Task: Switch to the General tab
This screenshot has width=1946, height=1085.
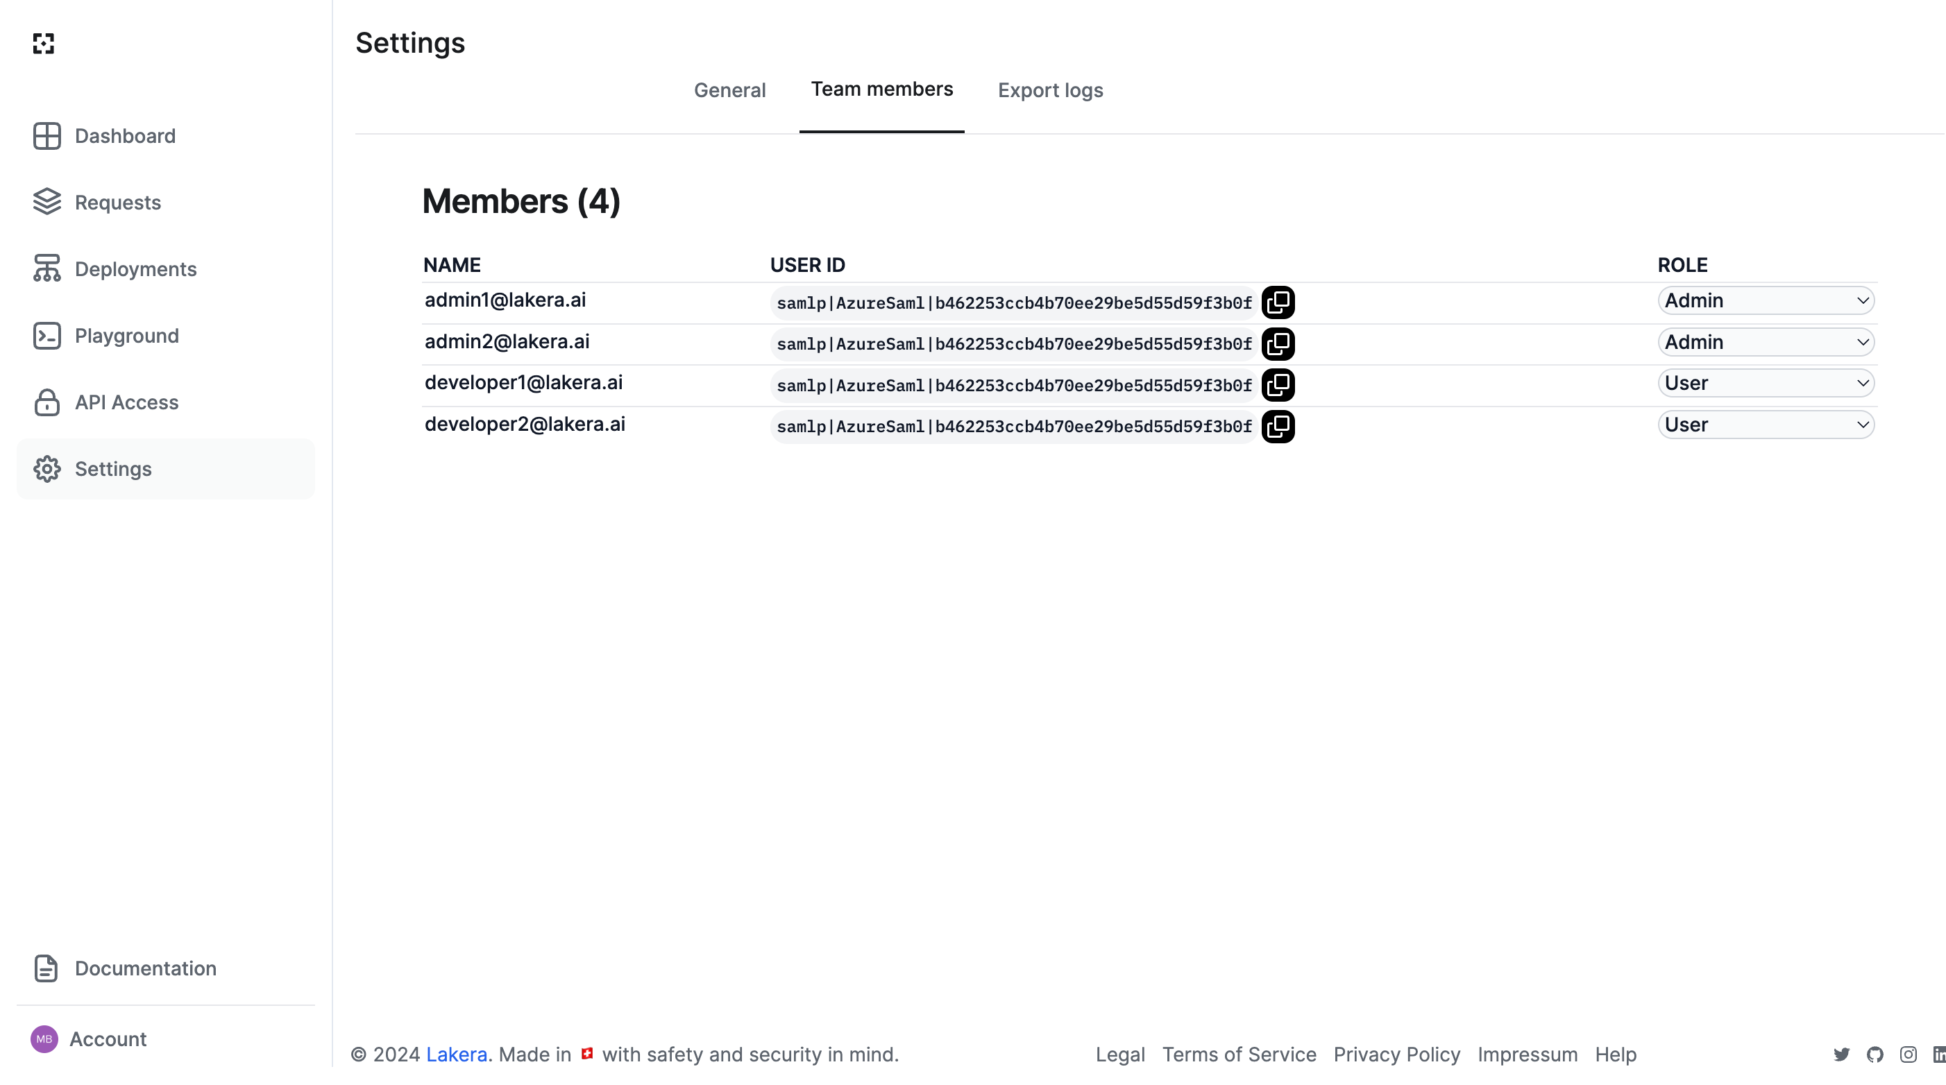Action: 730,90
